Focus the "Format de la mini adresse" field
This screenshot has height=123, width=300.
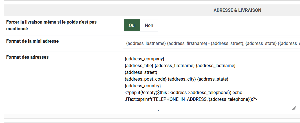[x=211, y=43]
